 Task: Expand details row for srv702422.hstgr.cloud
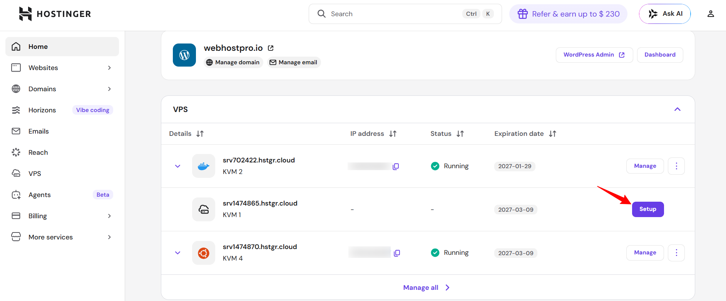coord(177,166)
